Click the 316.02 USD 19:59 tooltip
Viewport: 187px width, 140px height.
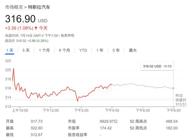(157, 66)
